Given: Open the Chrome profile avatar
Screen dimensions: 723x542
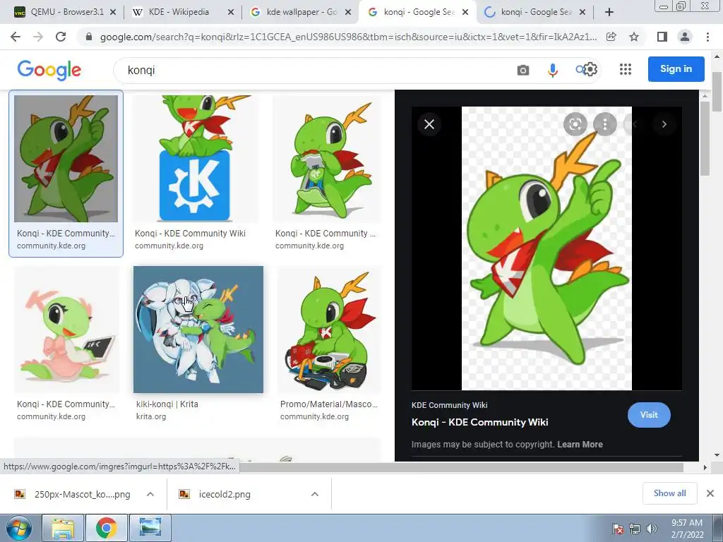Looking at the screenshot, I should point(685,37).
